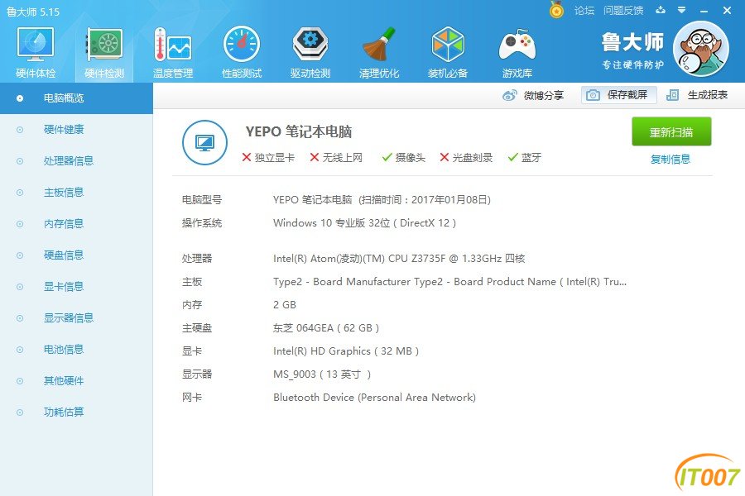Click 保存截屏 save screenshot button
The height and width of the screenshot is (496, 745).
coord(618,95)
